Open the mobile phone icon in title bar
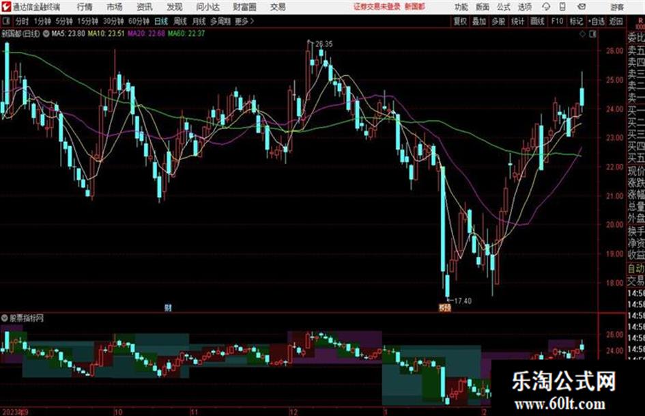This screenshot has width=645, height=416. pos(562,7)
